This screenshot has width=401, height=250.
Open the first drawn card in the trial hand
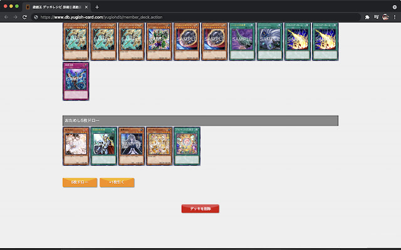76,146
